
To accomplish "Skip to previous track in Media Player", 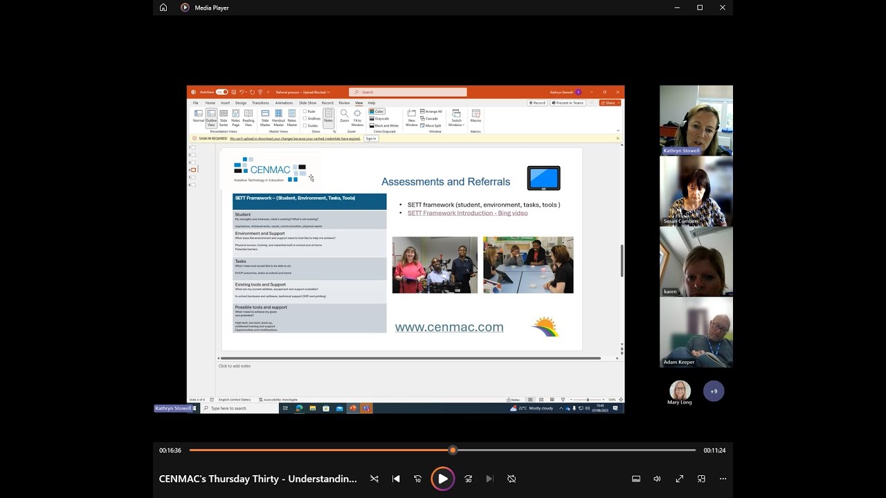I will tap(396, 479).
